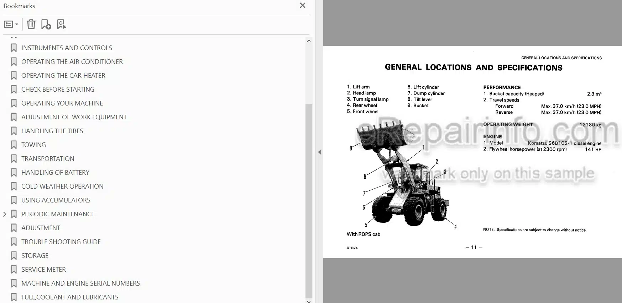Find the current bookmark icon
Viewport: 622px width, 303px height.
(61, 24)
